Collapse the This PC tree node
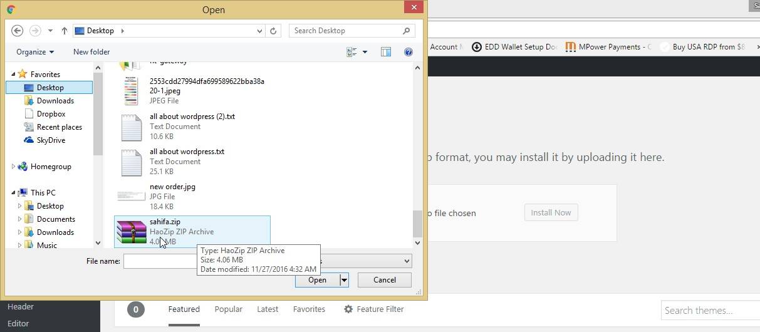The width and height of the screenshot is (760, 332). (x=14, y=193)
